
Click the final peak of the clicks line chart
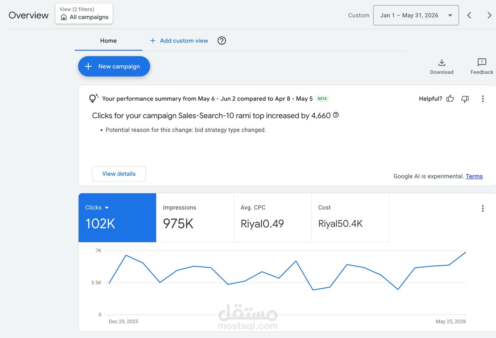coord(466,252)
